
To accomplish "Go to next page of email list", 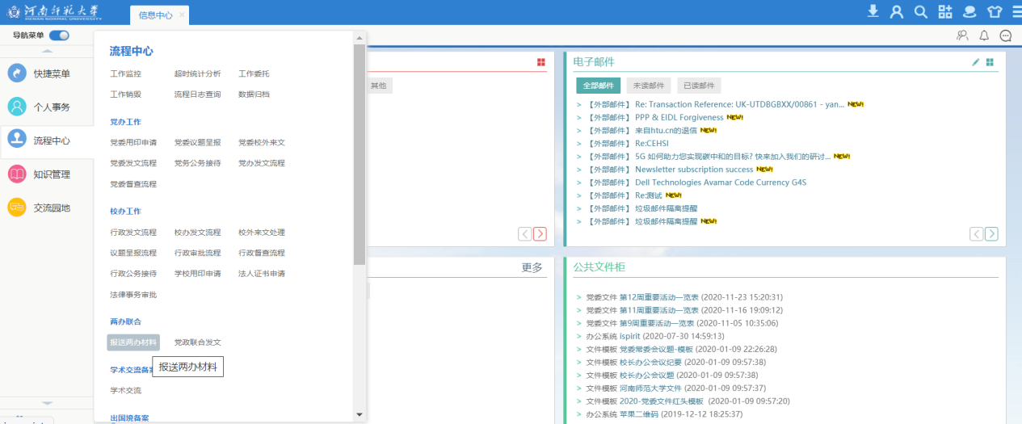I will point(991,234).
